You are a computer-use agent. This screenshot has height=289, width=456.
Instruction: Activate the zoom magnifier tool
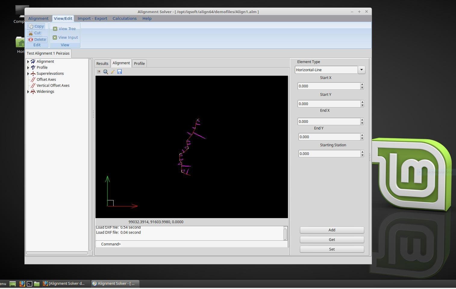pyautogui.click(x=106, y=71)
